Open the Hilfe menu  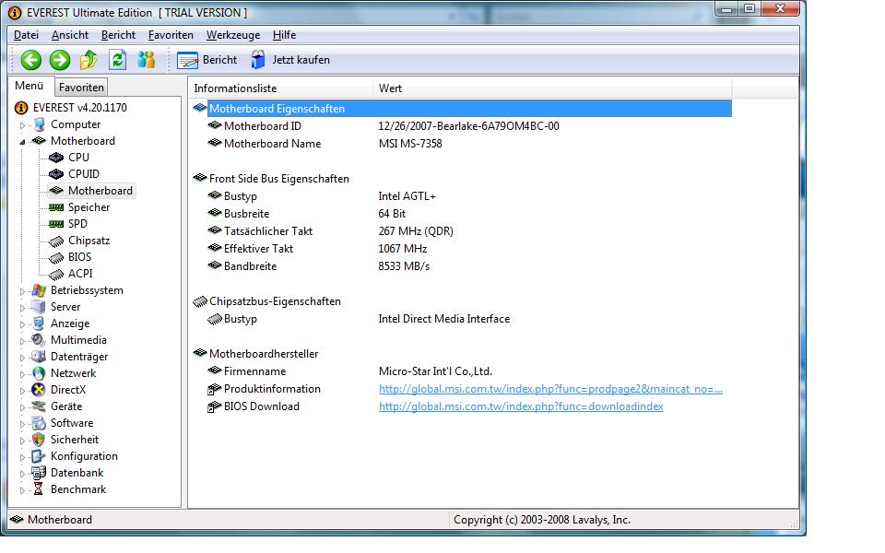(285, 35)
